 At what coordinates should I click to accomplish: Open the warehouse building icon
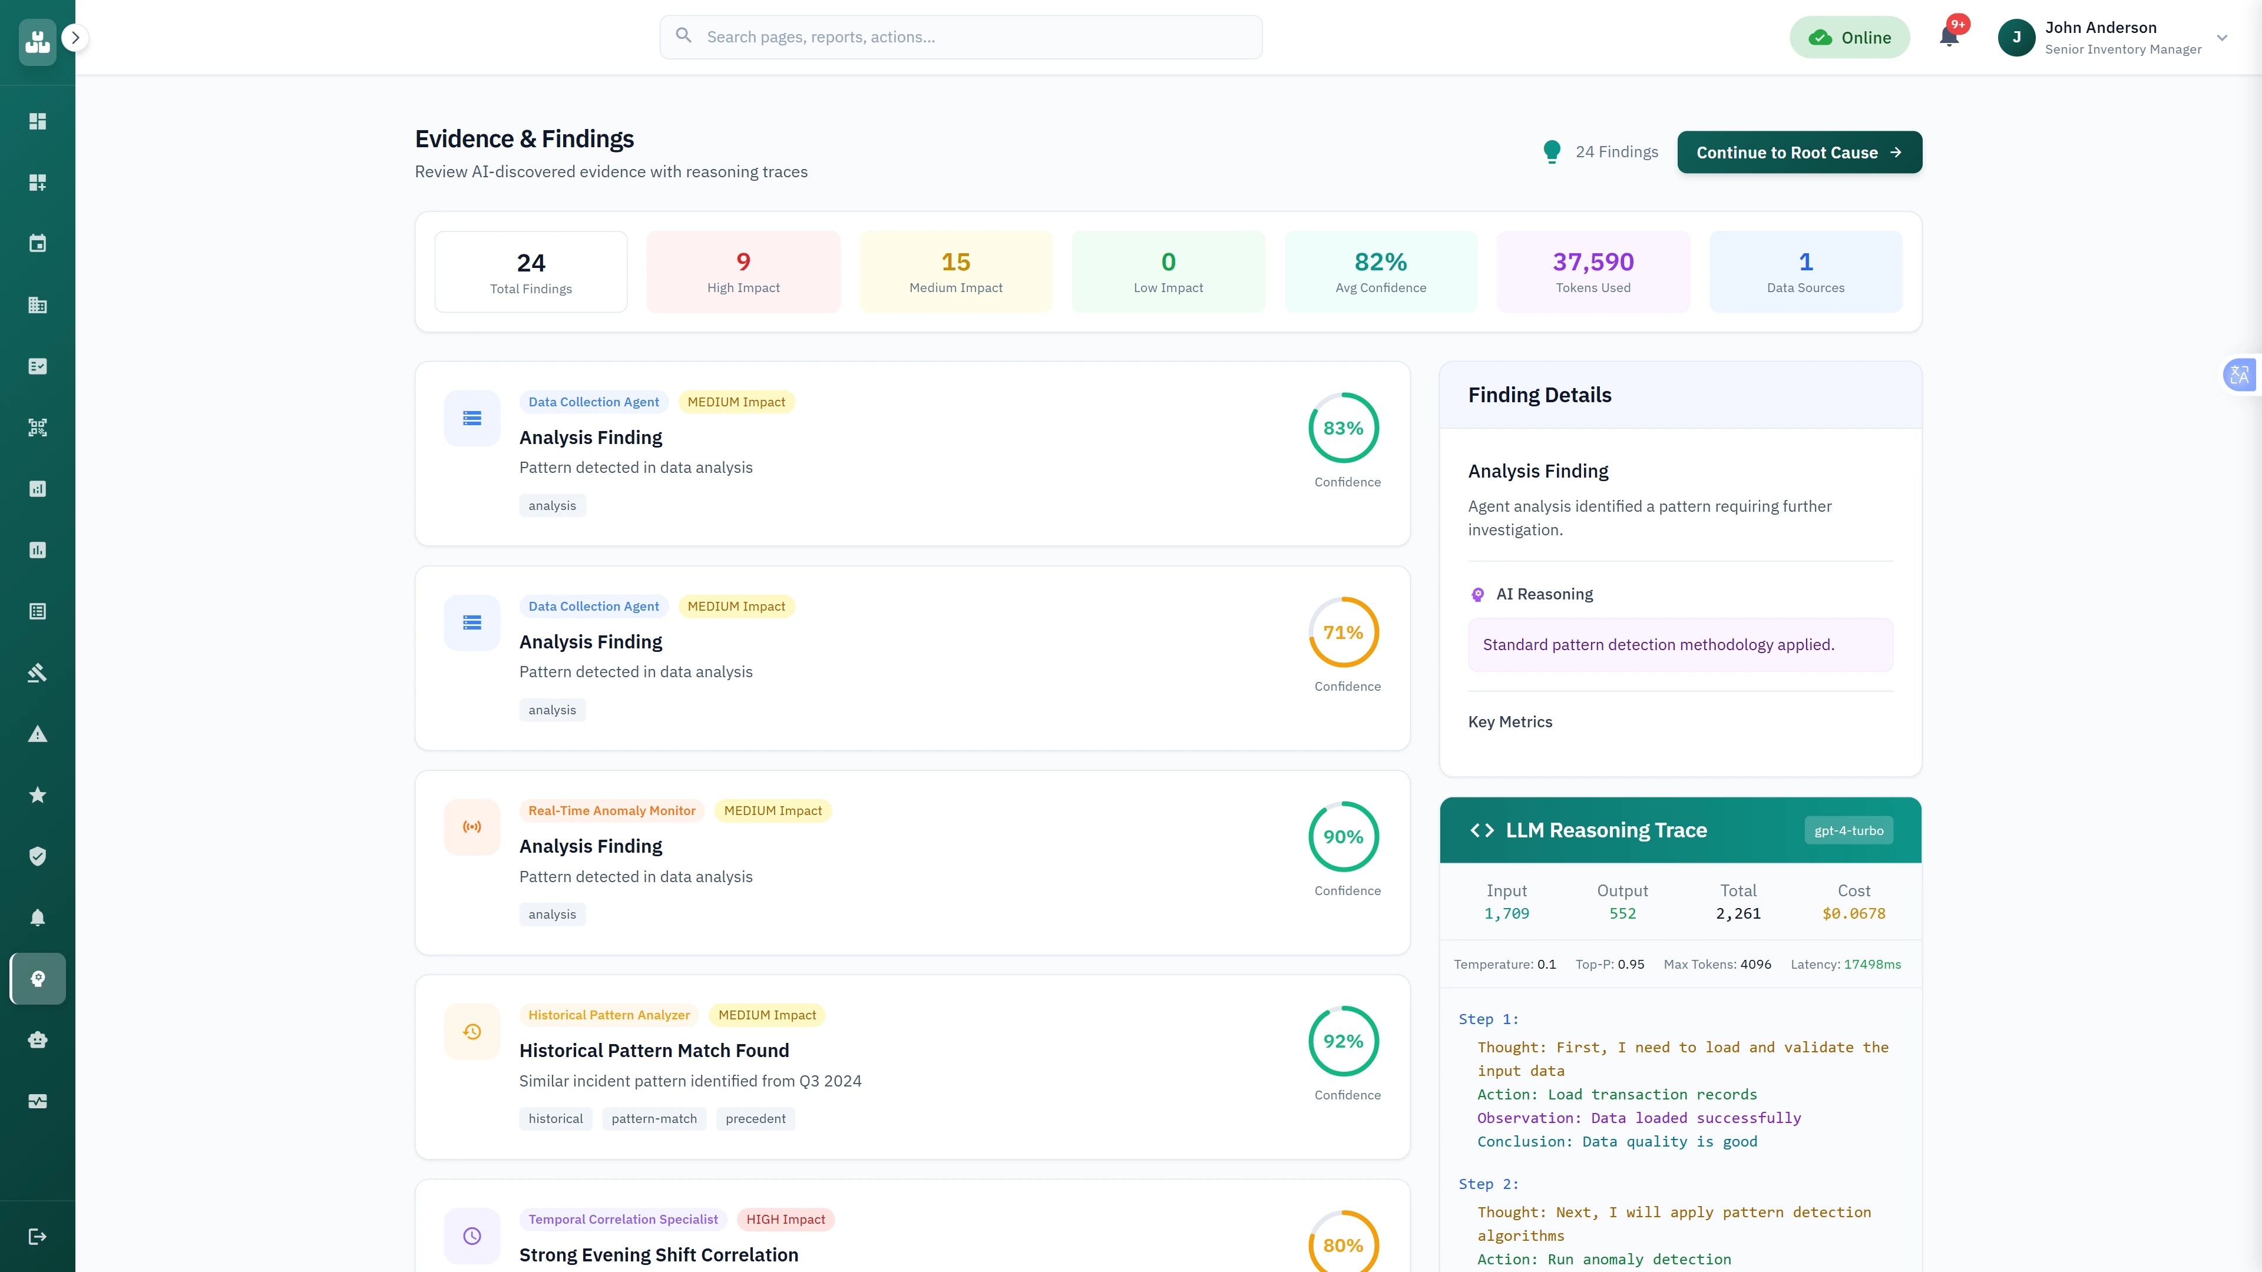click(x=37, y=304)
